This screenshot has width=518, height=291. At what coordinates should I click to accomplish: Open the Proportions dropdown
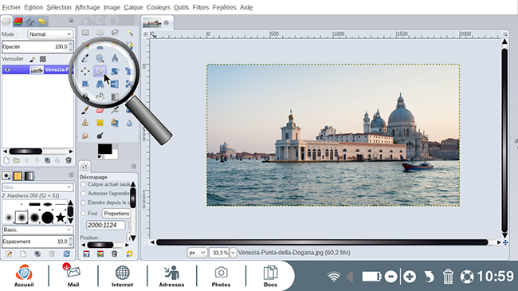[116, 214]
